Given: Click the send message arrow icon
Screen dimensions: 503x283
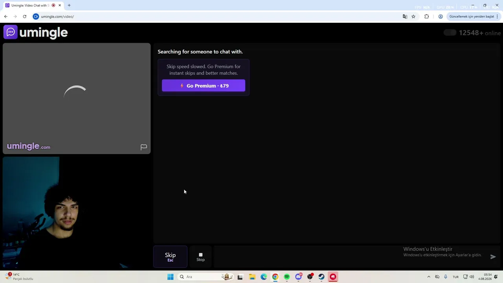Looking at the screenshot, I should click(493, 257).
